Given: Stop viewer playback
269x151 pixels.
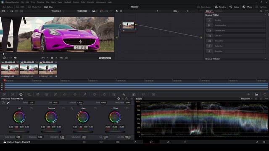Looking at the screenshot, I should point(52,58).
